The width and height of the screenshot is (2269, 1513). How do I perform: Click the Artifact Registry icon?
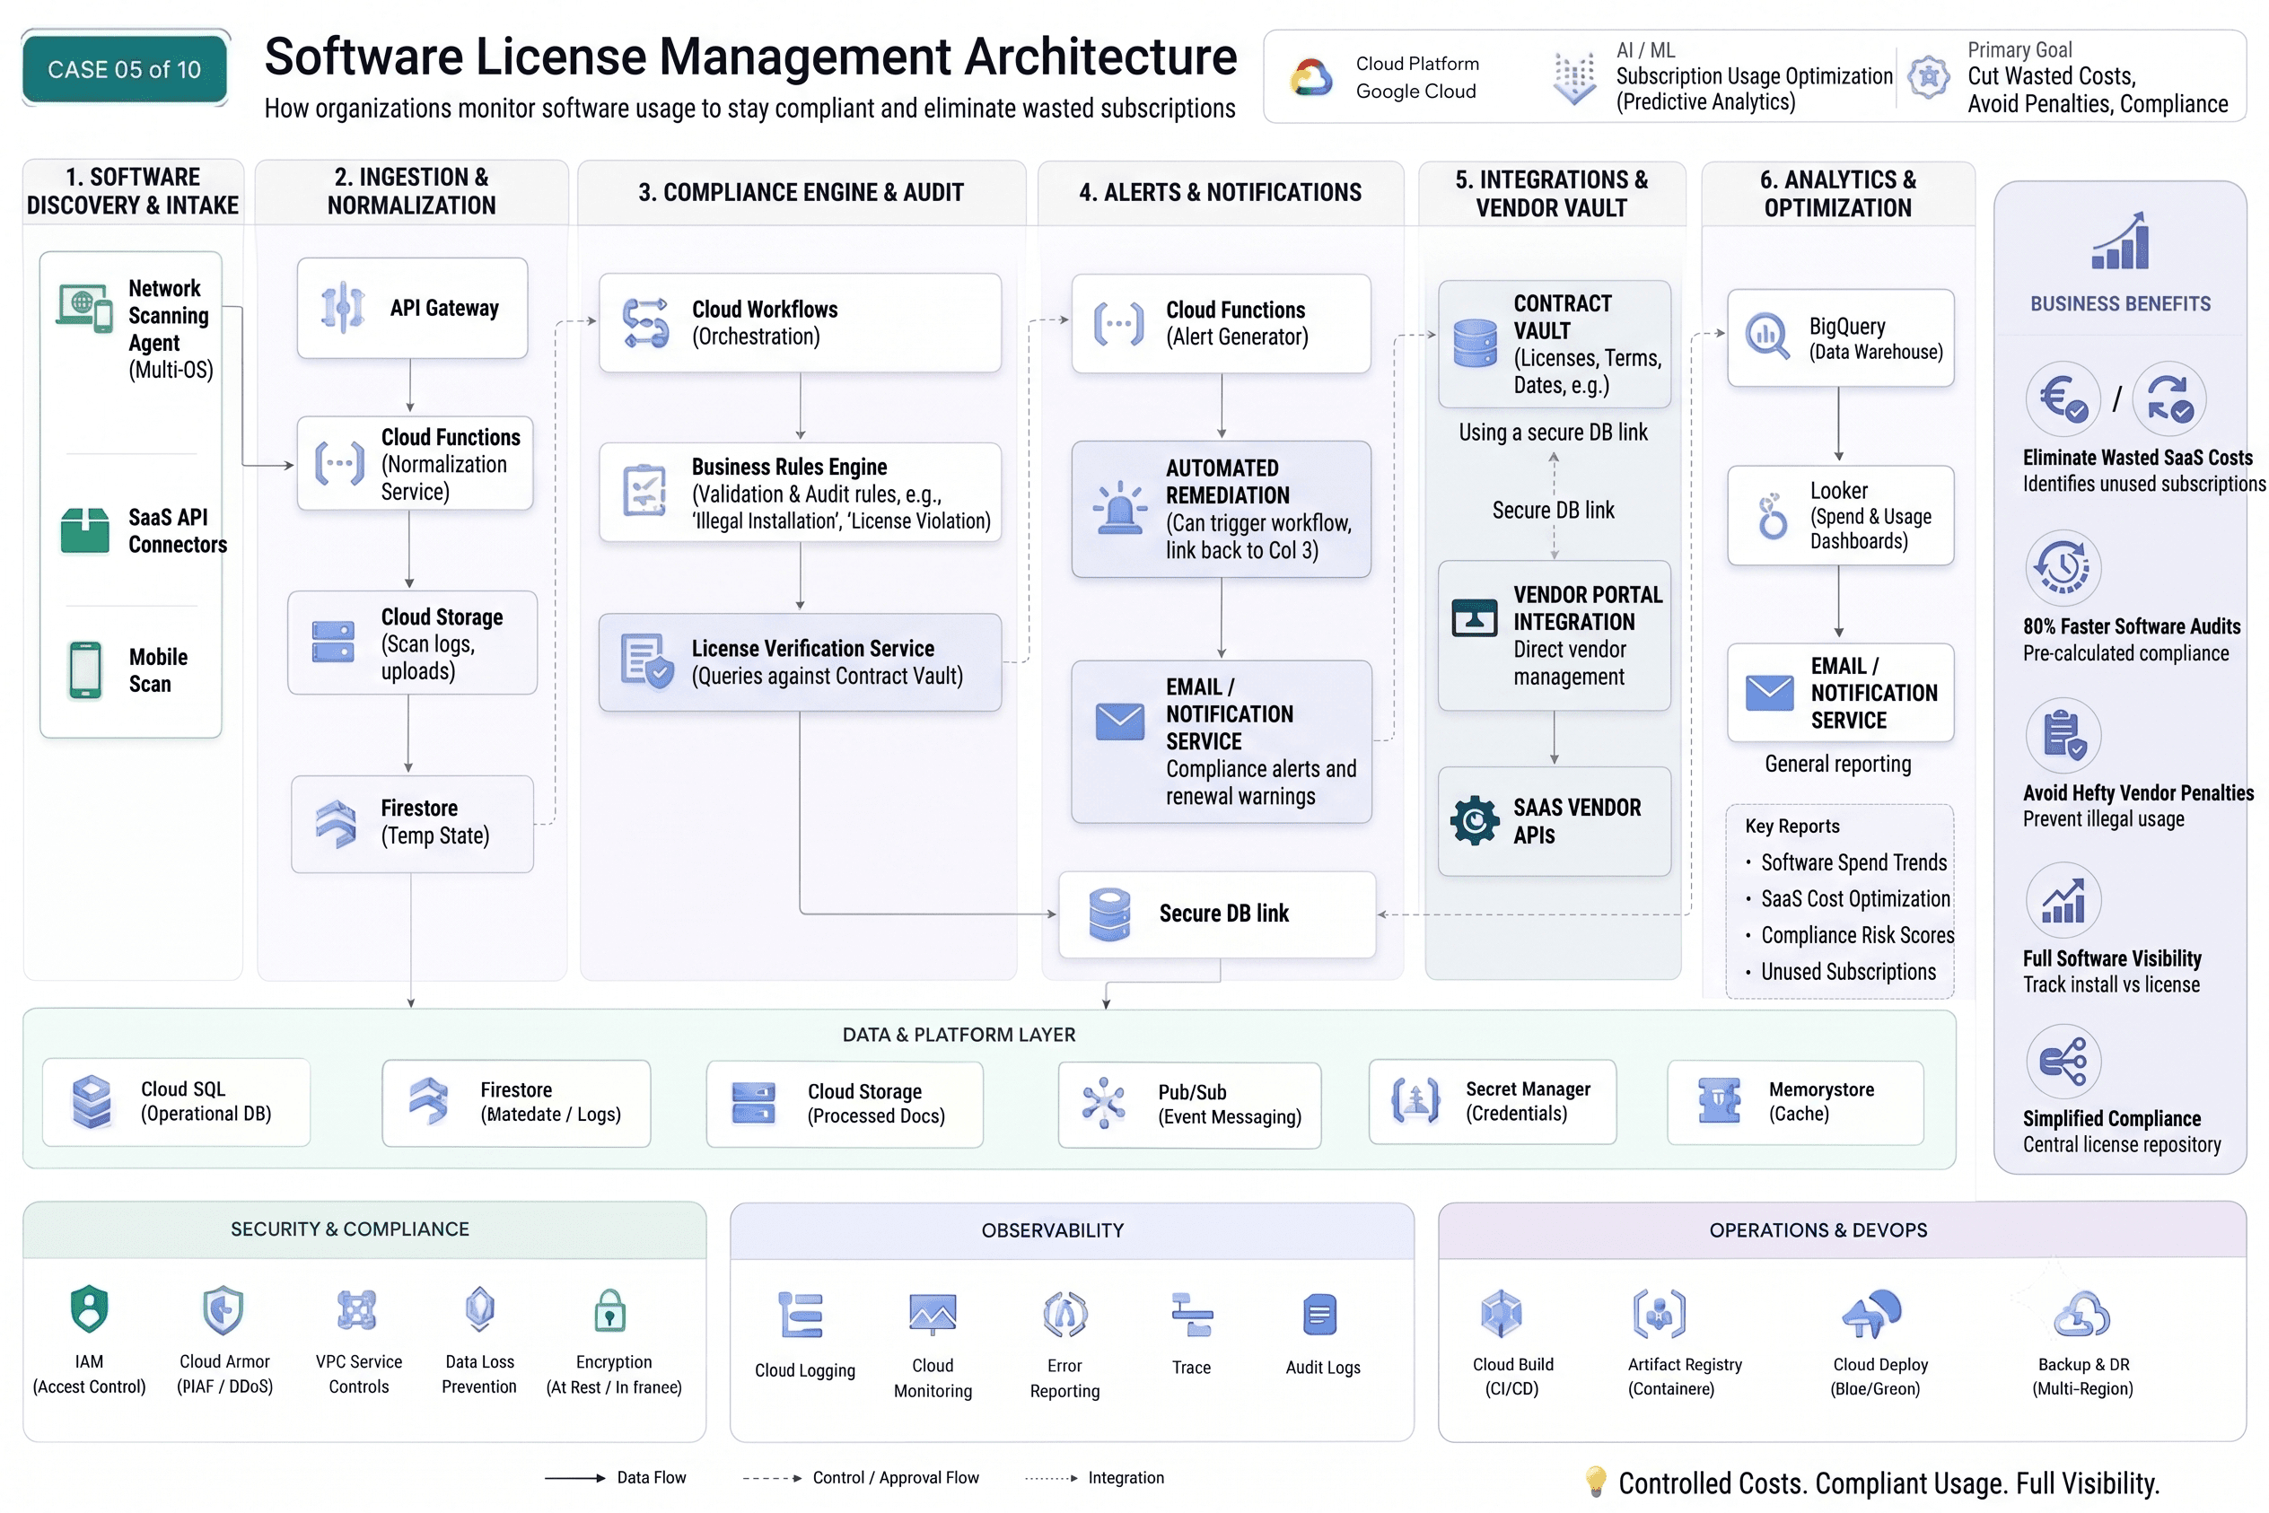click(x=1659, y=1313)
